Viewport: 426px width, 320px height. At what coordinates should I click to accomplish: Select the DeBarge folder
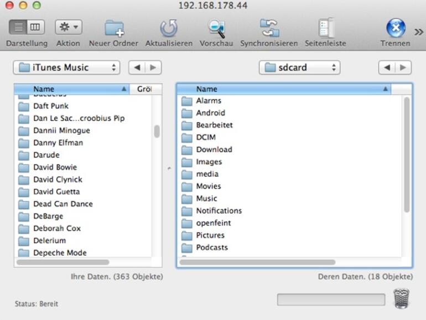click(82, 216)
